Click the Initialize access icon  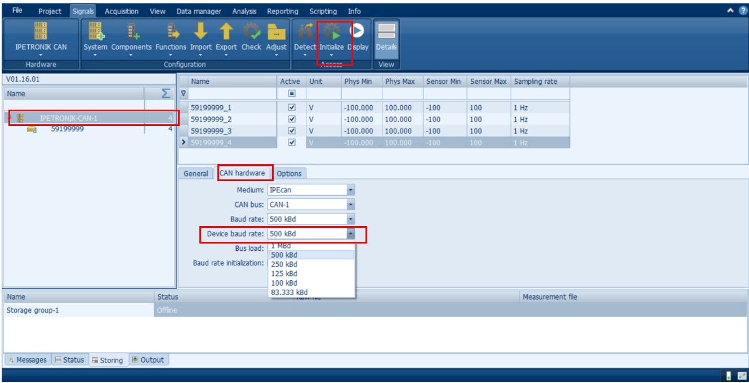(331, 32)
